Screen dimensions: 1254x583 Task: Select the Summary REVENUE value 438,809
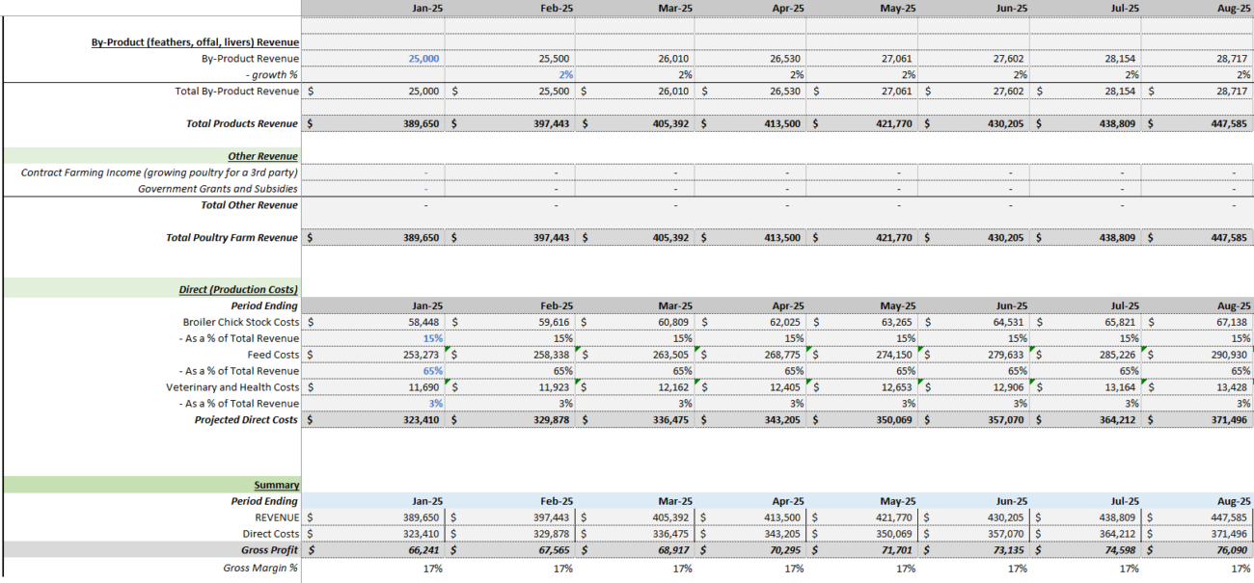tap(1119, 517)
